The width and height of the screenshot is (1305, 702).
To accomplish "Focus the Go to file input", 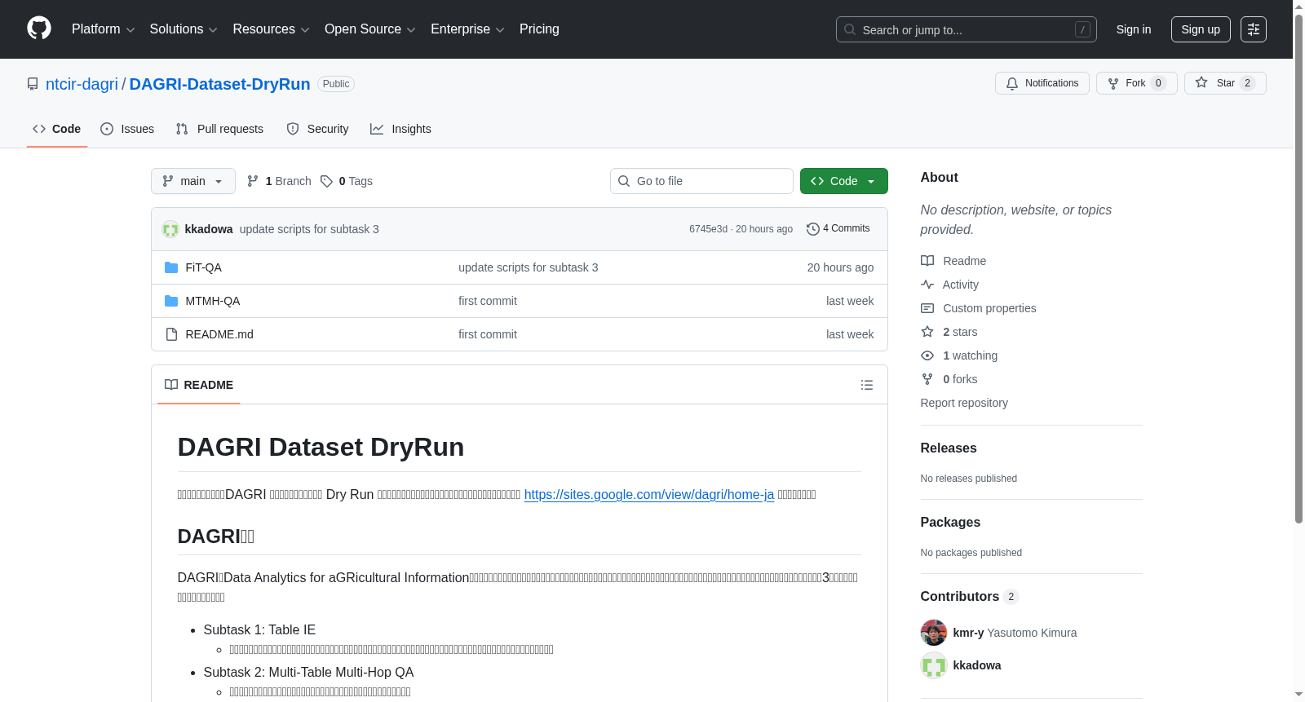I will (701, 181).
